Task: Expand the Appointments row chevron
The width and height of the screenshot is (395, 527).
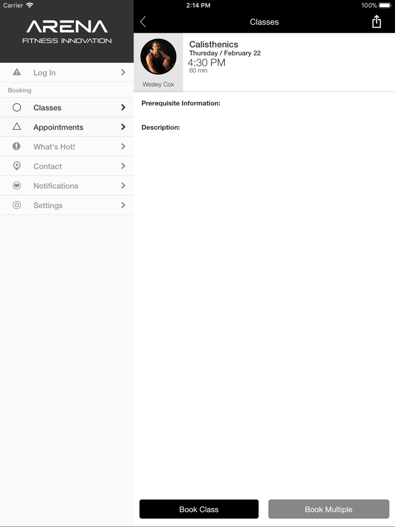Action: (x=123, y=127)
